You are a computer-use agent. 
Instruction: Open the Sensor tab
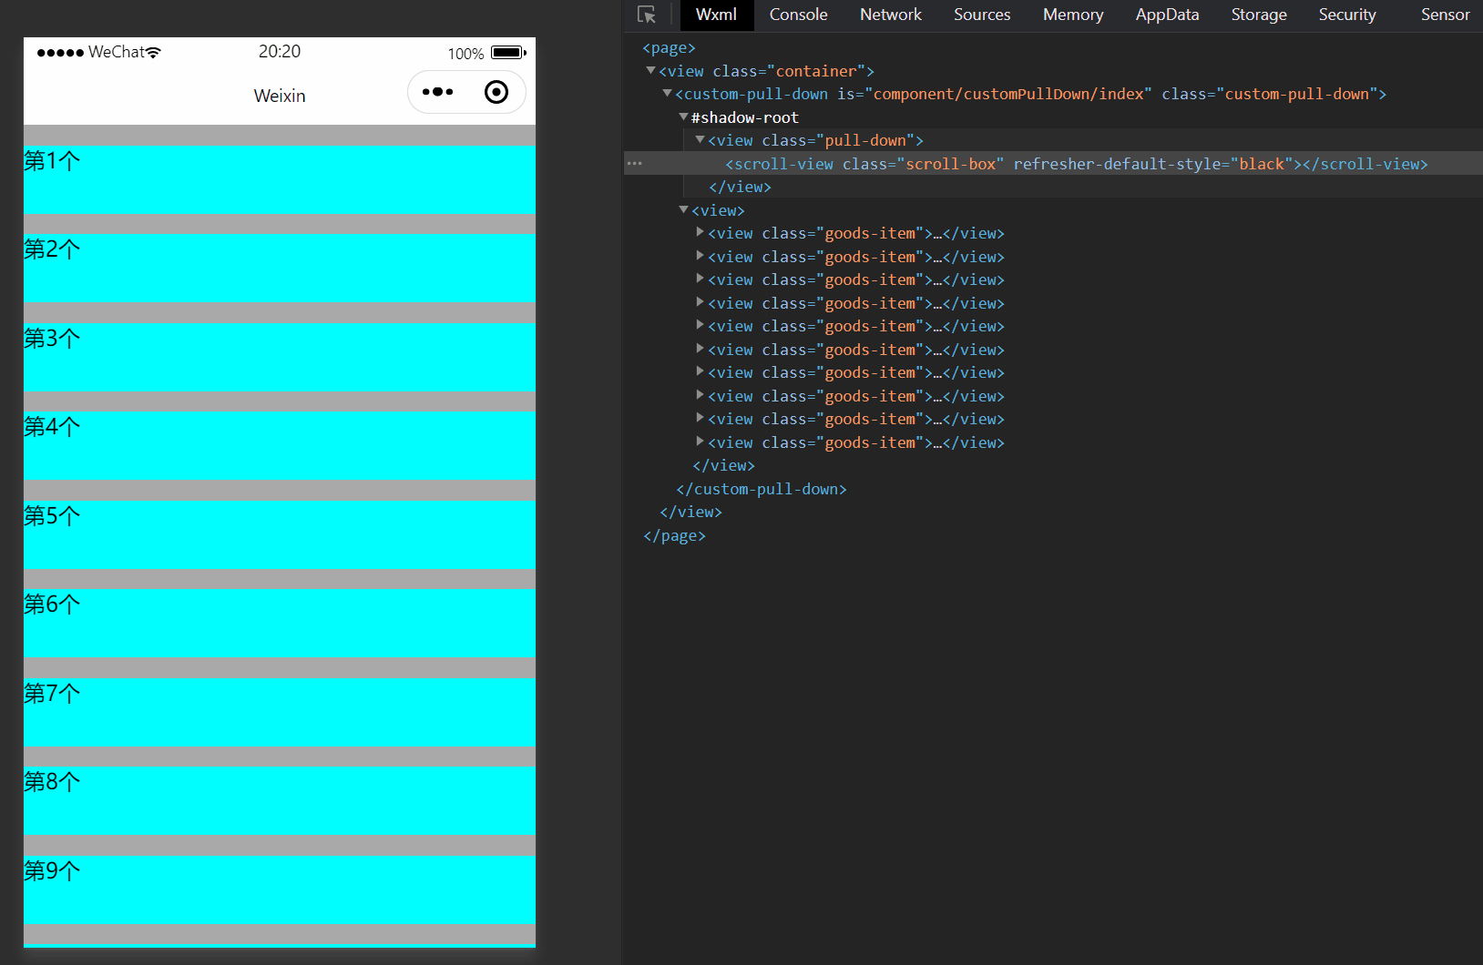[1445, 15]
